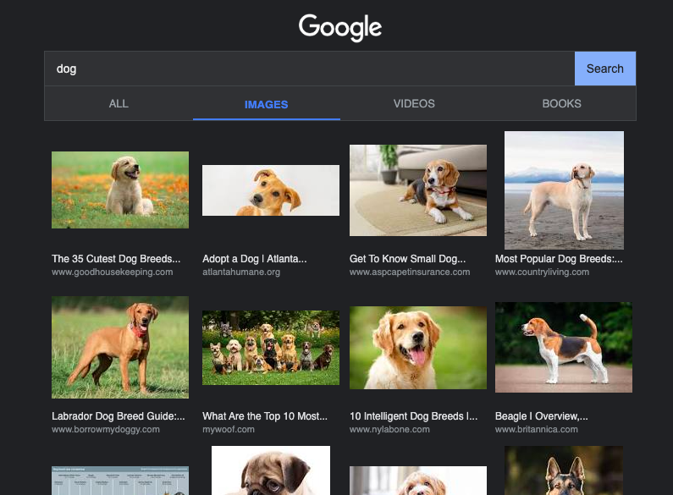Screen dimensions: 673x495
Task: Select the IMAGES tab
Action: click(x=266, y=105)
